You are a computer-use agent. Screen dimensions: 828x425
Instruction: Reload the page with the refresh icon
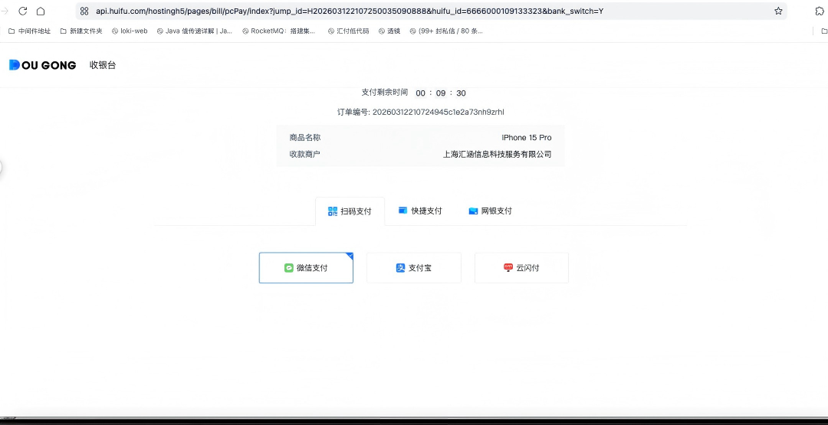(23, 11)
